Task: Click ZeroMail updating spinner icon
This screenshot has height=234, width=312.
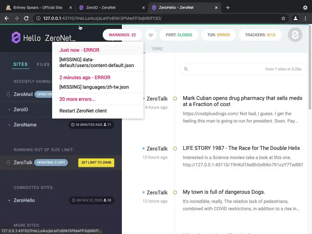Action: tap(9, 94)
